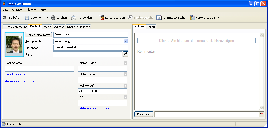Open the Anzeigen menu

[18, 10]
